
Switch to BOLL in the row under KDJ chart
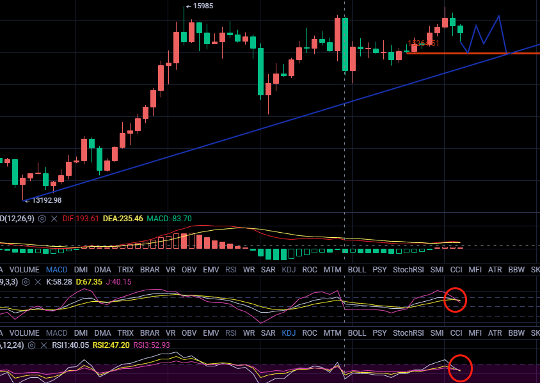[357, 333]
